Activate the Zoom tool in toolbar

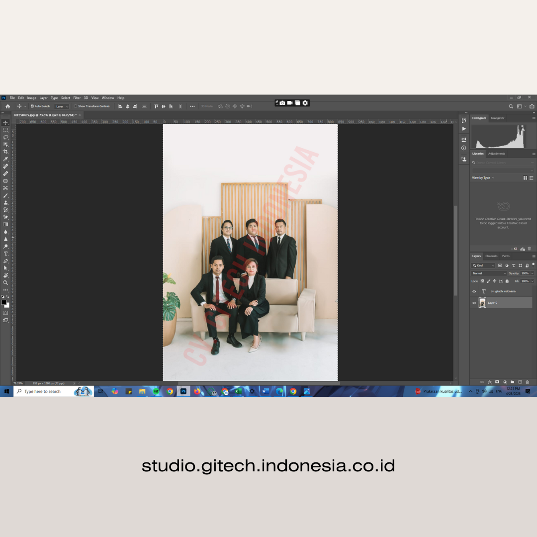coord(5,282)
